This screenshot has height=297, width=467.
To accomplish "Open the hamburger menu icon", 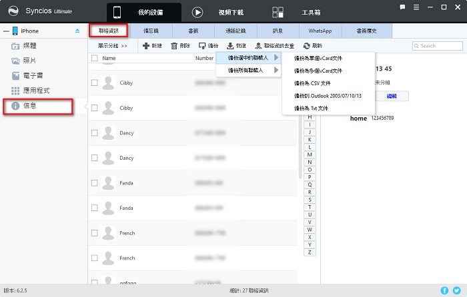I will coord(416,7).
